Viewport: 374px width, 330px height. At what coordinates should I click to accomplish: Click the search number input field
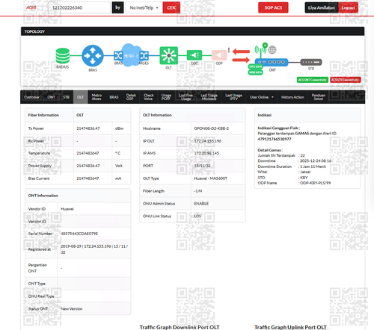79,7
